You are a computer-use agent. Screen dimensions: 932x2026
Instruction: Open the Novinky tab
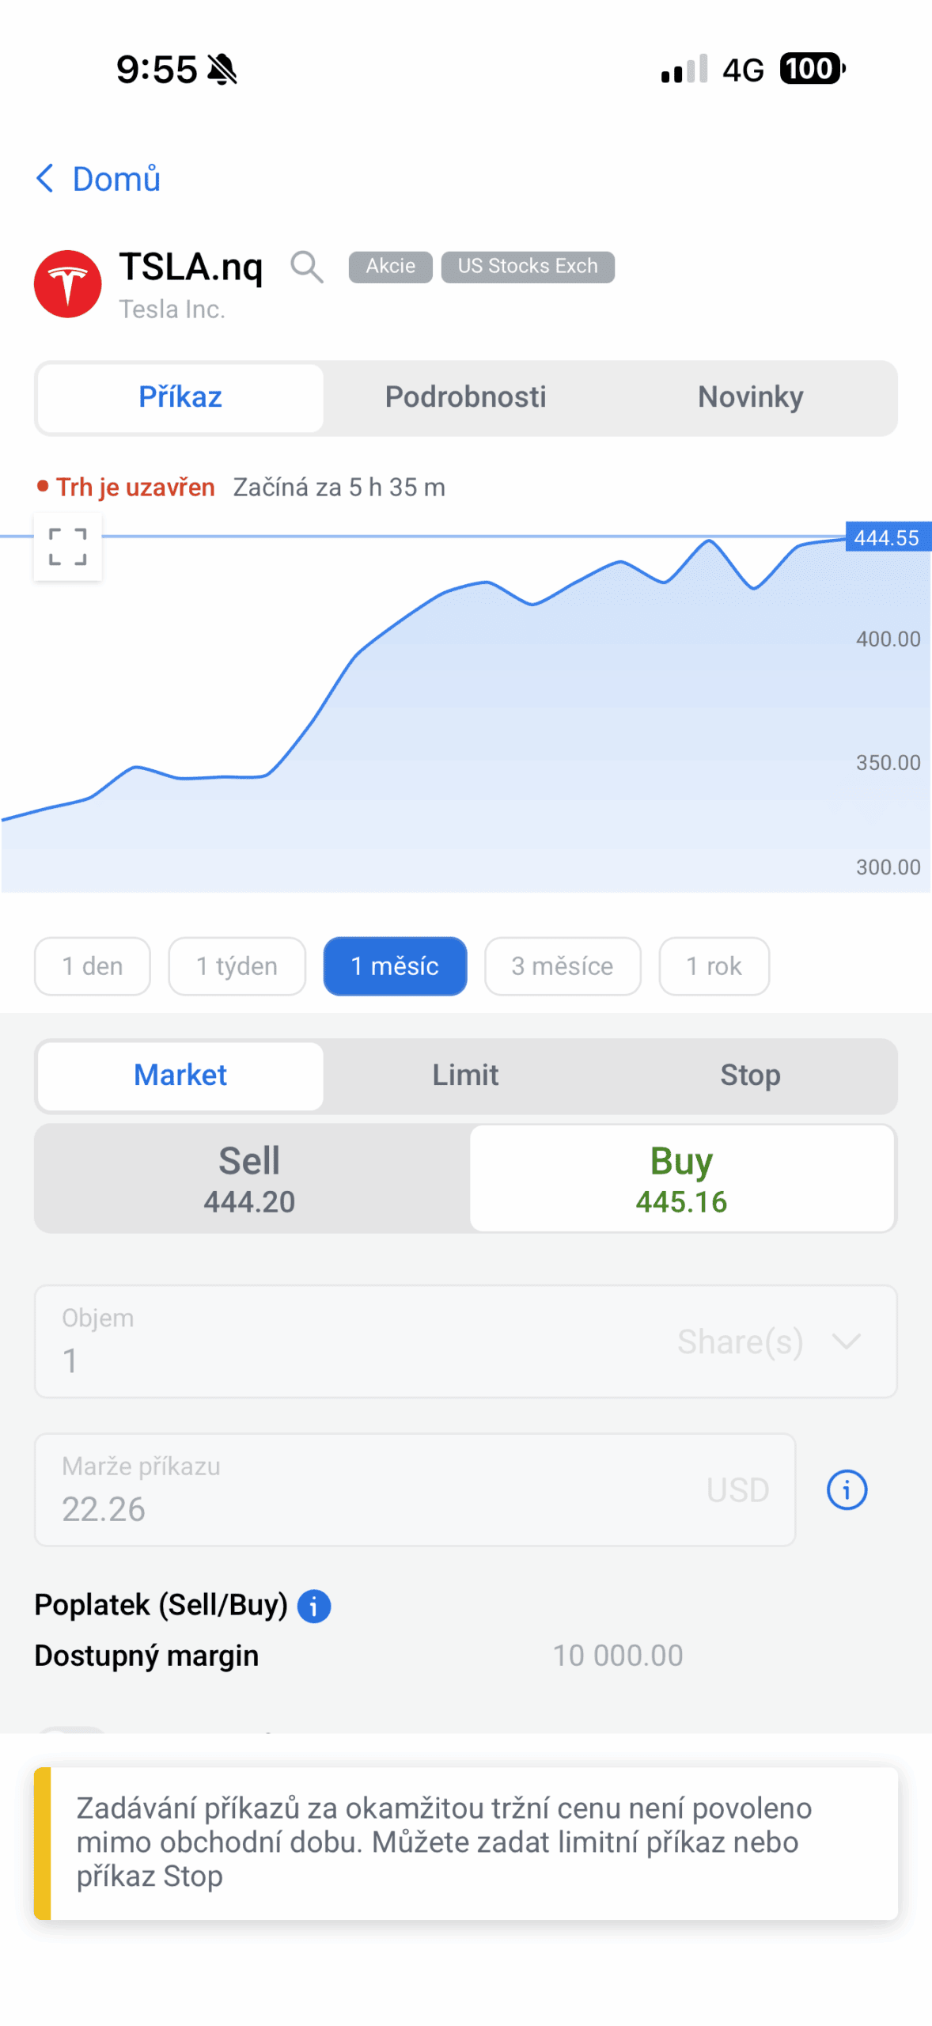[x=750, y=397]
